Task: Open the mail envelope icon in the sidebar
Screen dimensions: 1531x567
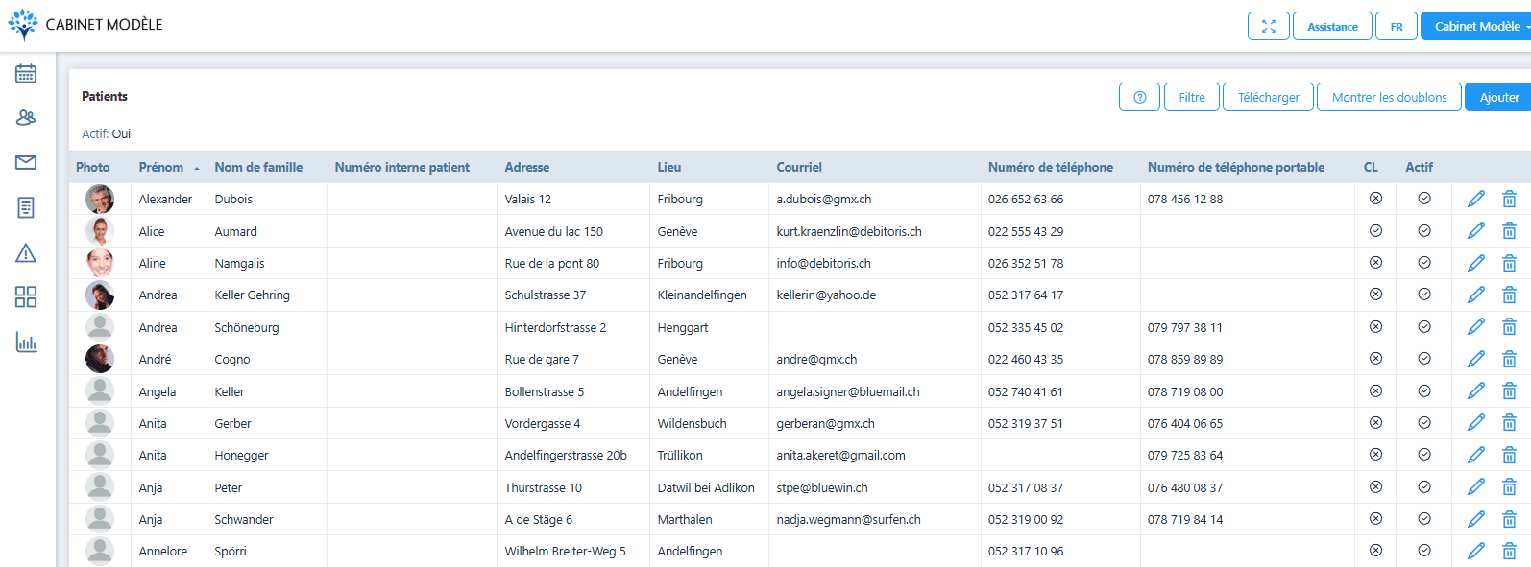Action: click(x=26, y=162)
